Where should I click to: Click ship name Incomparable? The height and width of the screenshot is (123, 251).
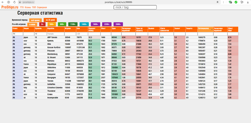click(x=52, y=98)
